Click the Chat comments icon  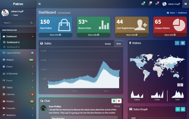pyautogui.click(x=42, y=101)
